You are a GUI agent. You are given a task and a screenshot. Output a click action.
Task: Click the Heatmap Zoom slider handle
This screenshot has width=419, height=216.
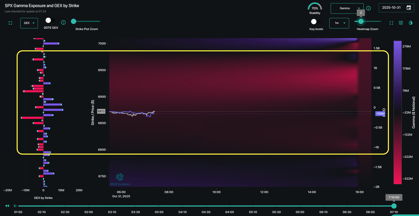(x=361, y=21)
